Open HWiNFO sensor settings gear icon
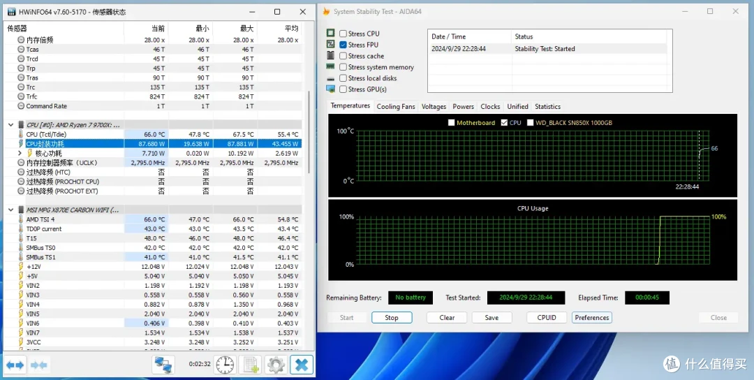This screenshot has width=754, height=380. [x=276, y=365]
